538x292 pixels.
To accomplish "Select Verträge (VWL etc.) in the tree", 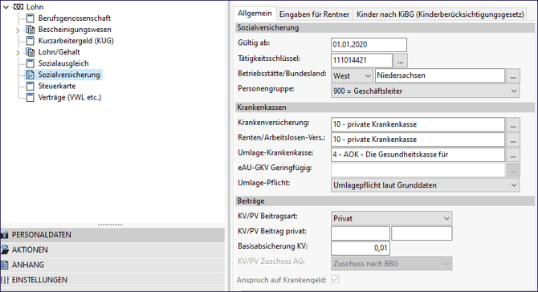I will 70,97.
